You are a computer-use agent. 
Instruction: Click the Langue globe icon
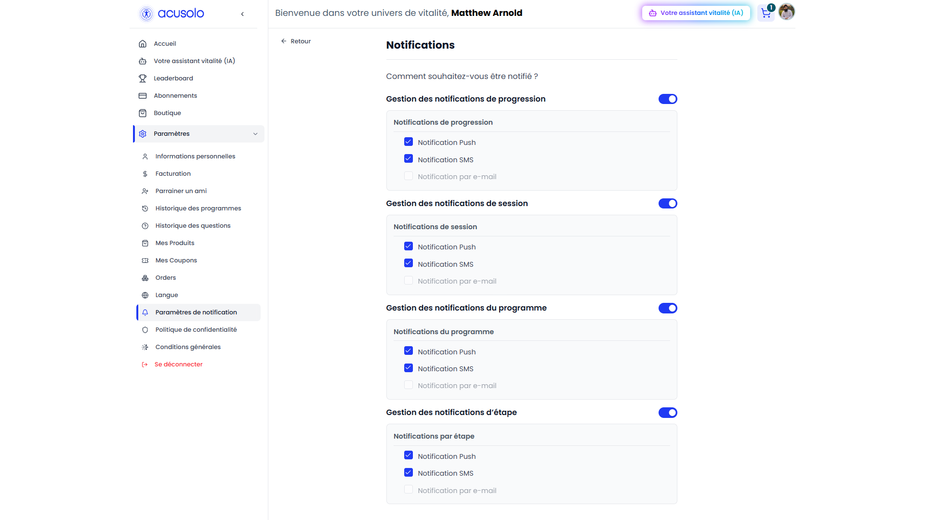(145, 295)
